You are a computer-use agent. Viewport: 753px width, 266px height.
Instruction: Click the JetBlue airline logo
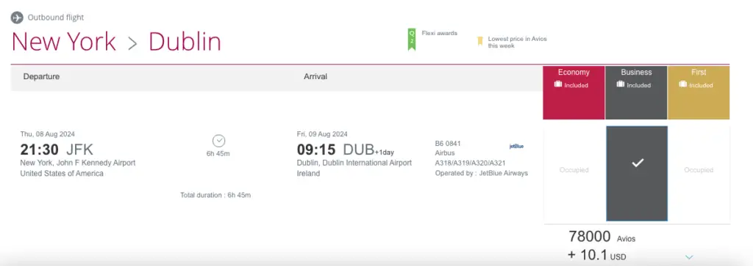pyautogui.click(x=516, y=147)
